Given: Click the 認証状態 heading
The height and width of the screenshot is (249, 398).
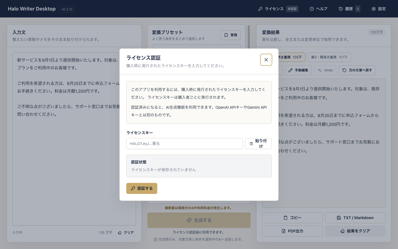Looking at the screenshot, I should [139, 162].
